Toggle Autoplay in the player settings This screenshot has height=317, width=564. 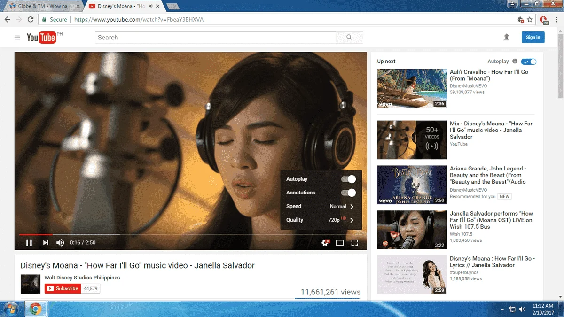[348, 179]
